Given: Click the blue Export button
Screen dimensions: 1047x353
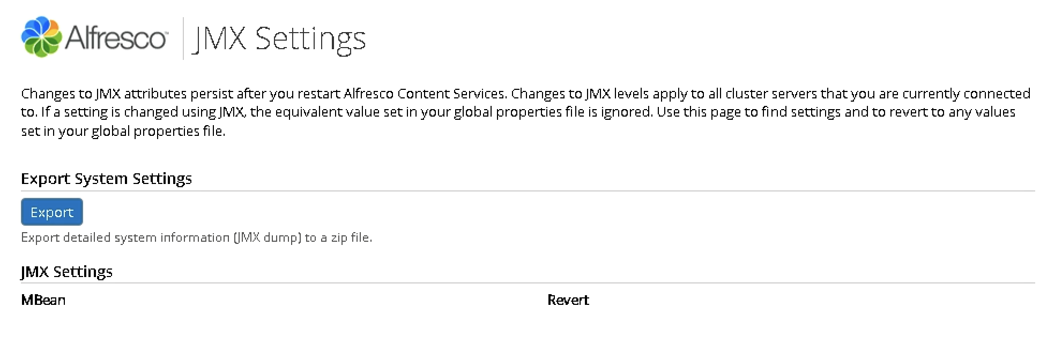Looking at the screenshot, I should [52, 212].
